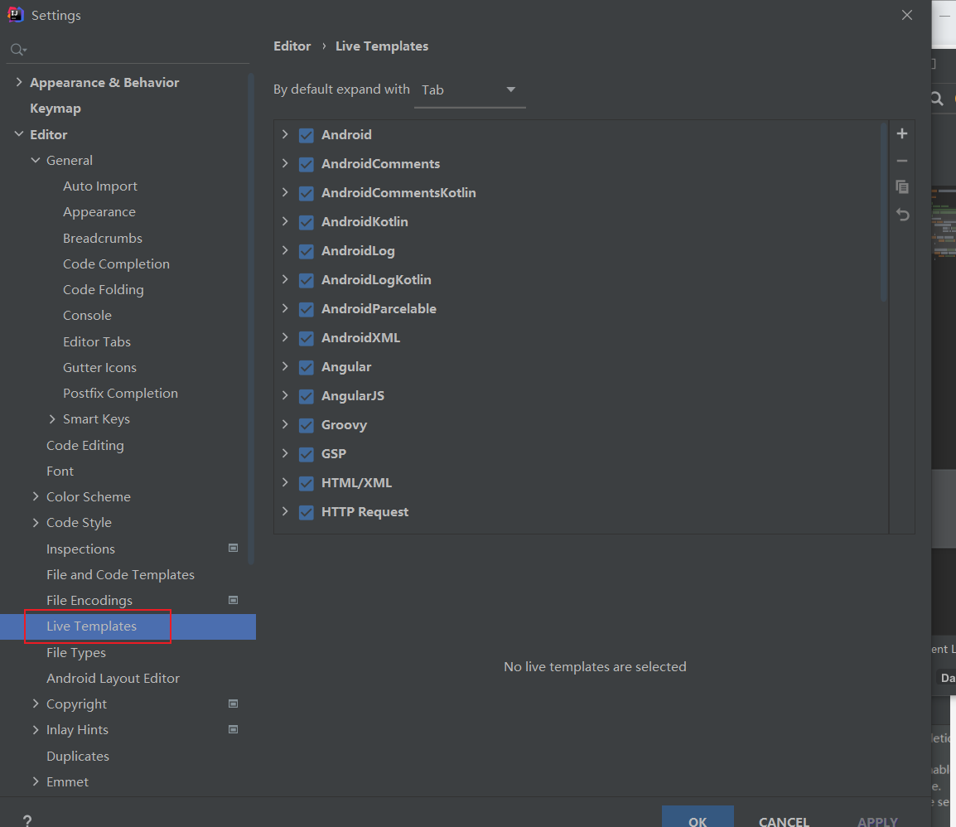Viewport: 956px width, 827px height.
Task: Toggle the AndroidKotlin checkbox
Action: click(306, 222)
